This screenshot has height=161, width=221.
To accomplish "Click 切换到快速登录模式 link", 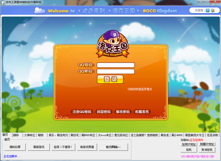I will (x=140, y=89).
